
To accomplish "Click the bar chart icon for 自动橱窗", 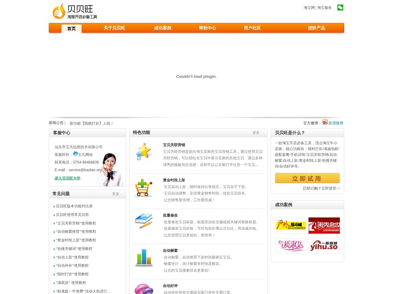I will 144,258.
